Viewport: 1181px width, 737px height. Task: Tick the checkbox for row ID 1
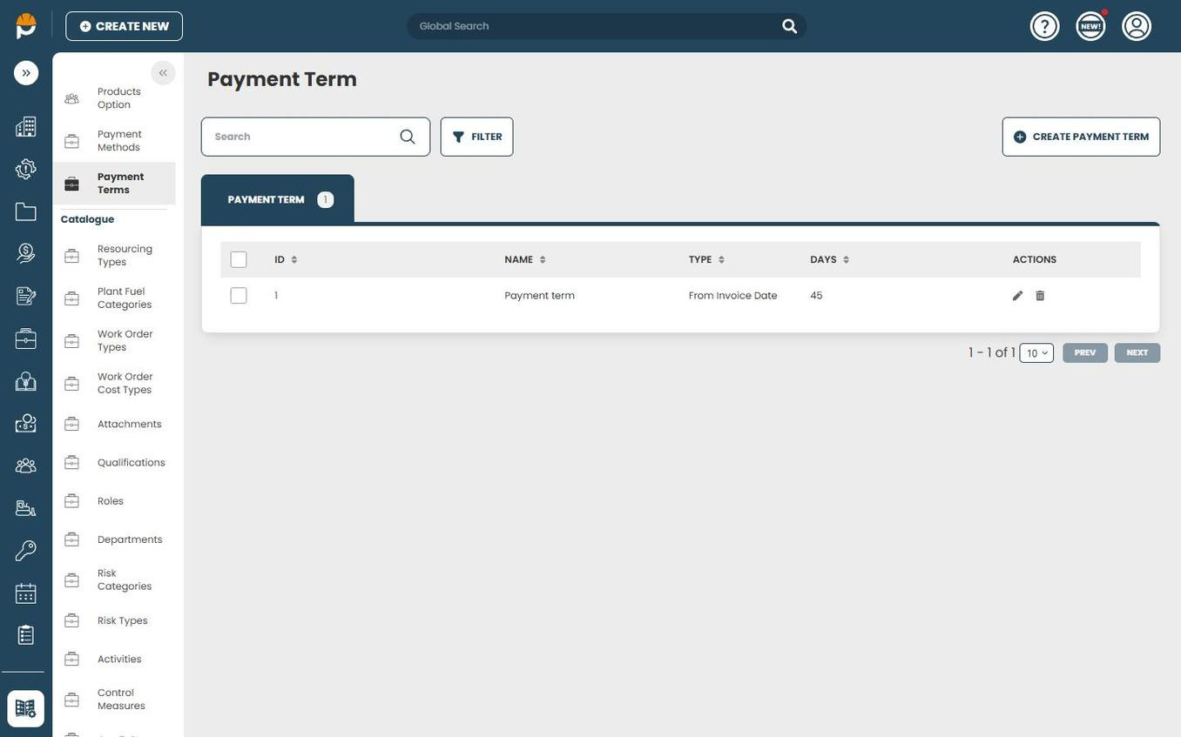[x=239, y=296]
